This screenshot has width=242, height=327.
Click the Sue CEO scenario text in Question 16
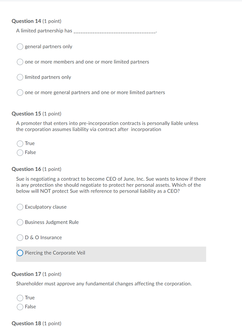(111, 185)
